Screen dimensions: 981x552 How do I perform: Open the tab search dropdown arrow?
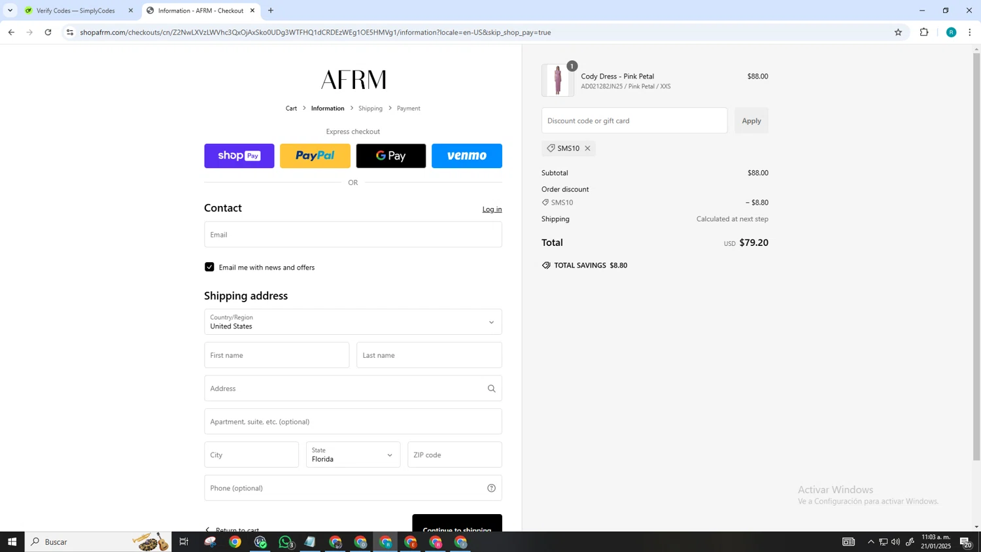click(x=10, y=10)
